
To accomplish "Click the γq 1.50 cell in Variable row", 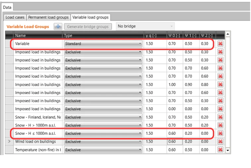I will [155, 43].
